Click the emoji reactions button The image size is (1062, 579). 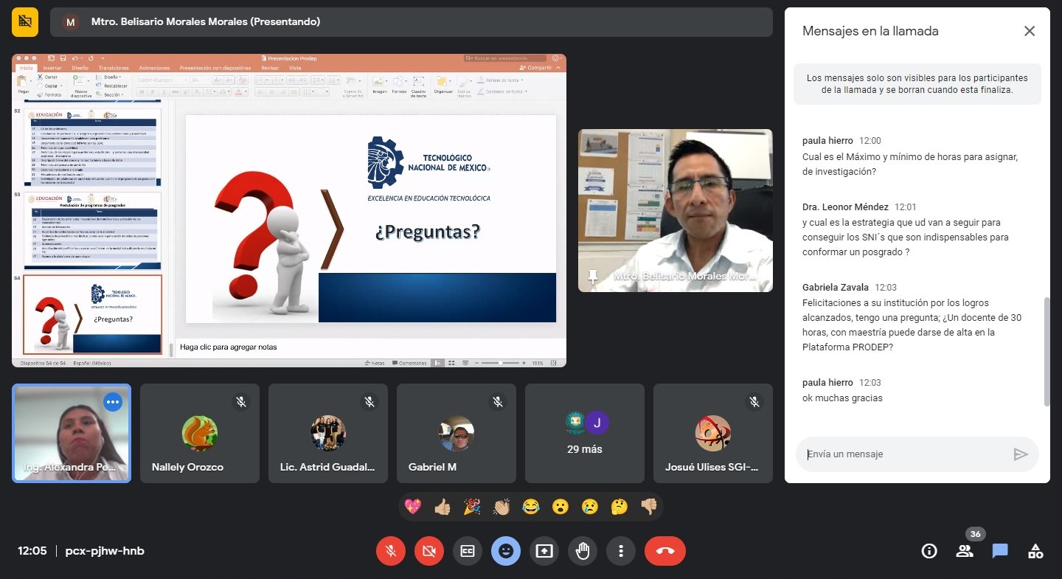[506, 551]
